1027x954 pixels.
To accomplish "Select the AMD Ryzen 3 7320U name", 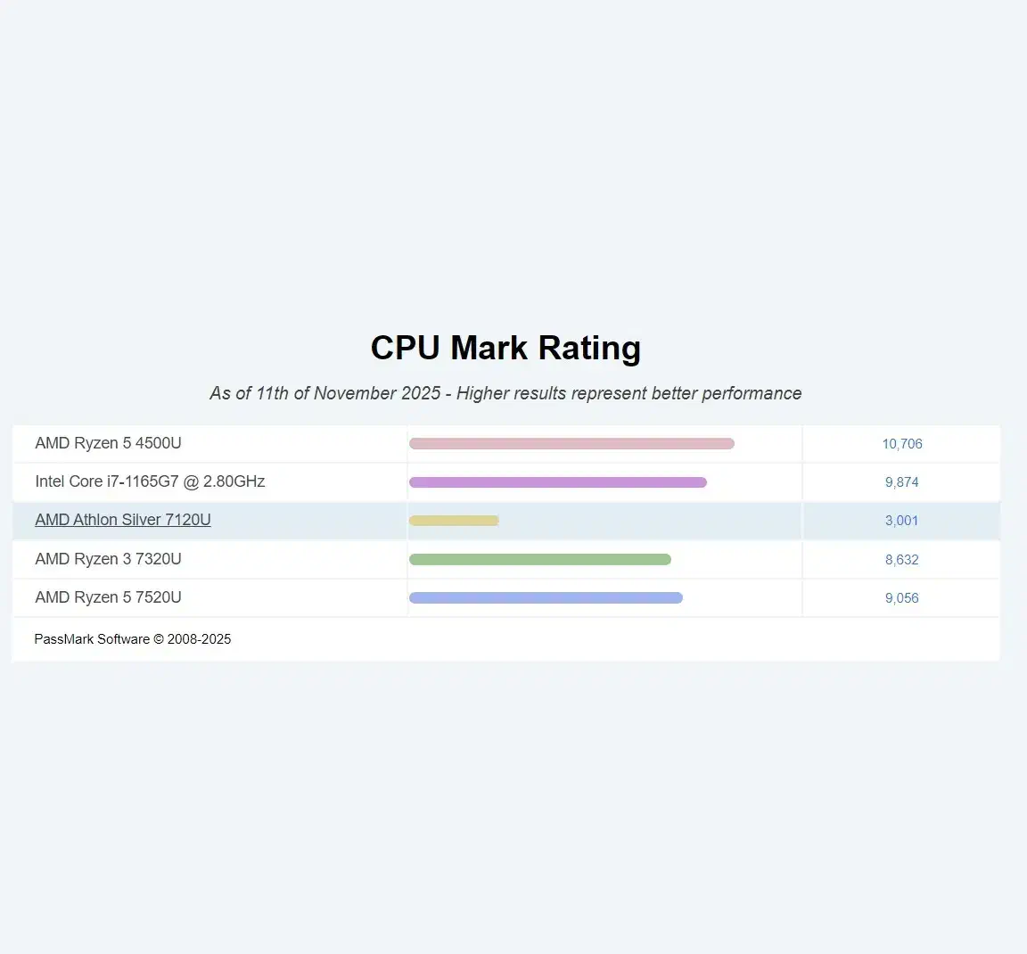I will [108, 559].
